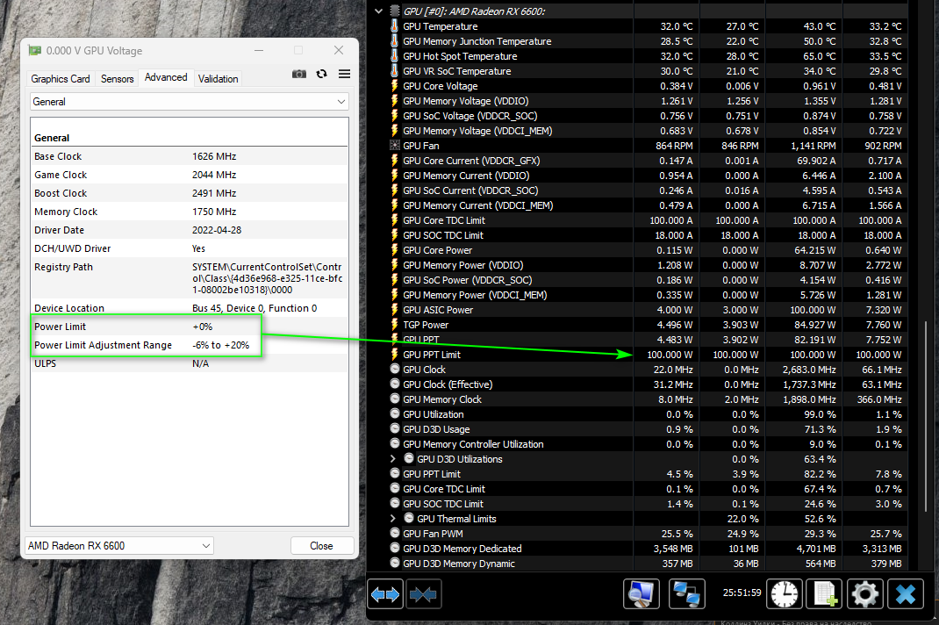Screen dimensions: 939x625
Task: Click the 25:51:59 elapsed time display
Action: click(742, 593)
